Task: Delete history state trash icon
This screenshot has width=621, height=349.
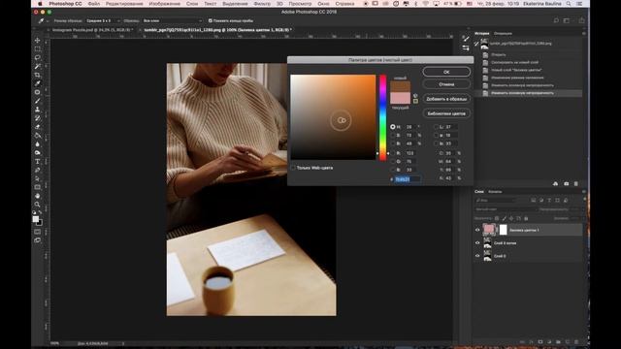Action: [x=575, y=184]
